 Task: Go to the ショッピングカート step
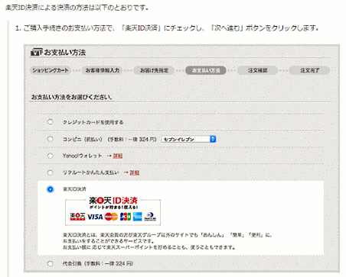click(51, 70)
